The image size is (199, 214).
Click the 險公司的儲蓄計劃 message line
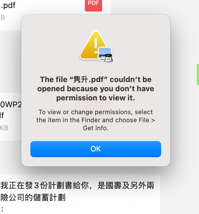pos(33,197)
